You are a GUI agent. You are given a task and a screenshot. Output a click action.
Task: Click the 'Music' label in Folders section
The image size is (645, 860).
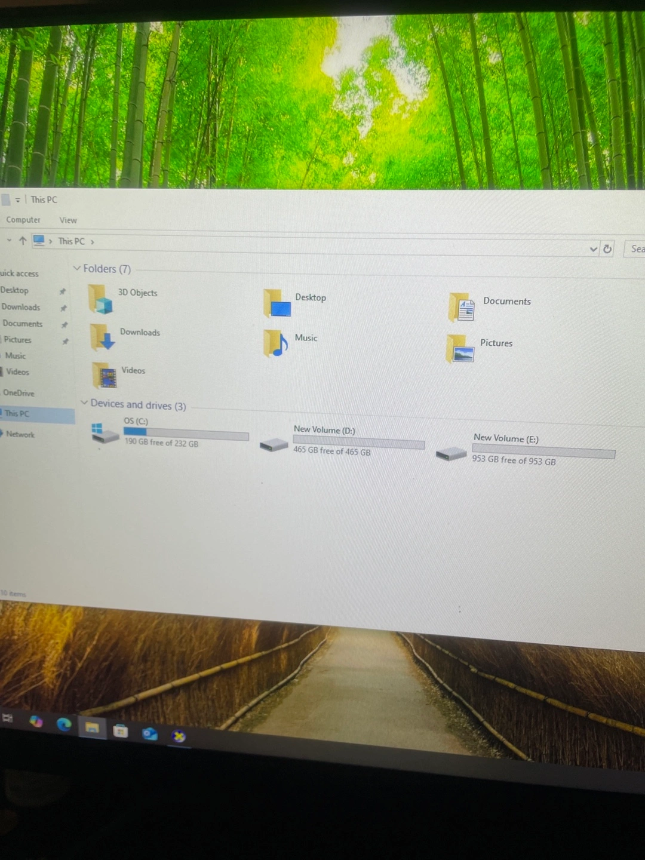(x=306, y=338)
